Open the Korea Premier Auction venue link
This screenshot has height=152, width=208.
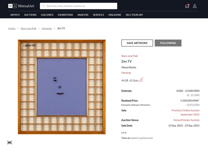187,120
